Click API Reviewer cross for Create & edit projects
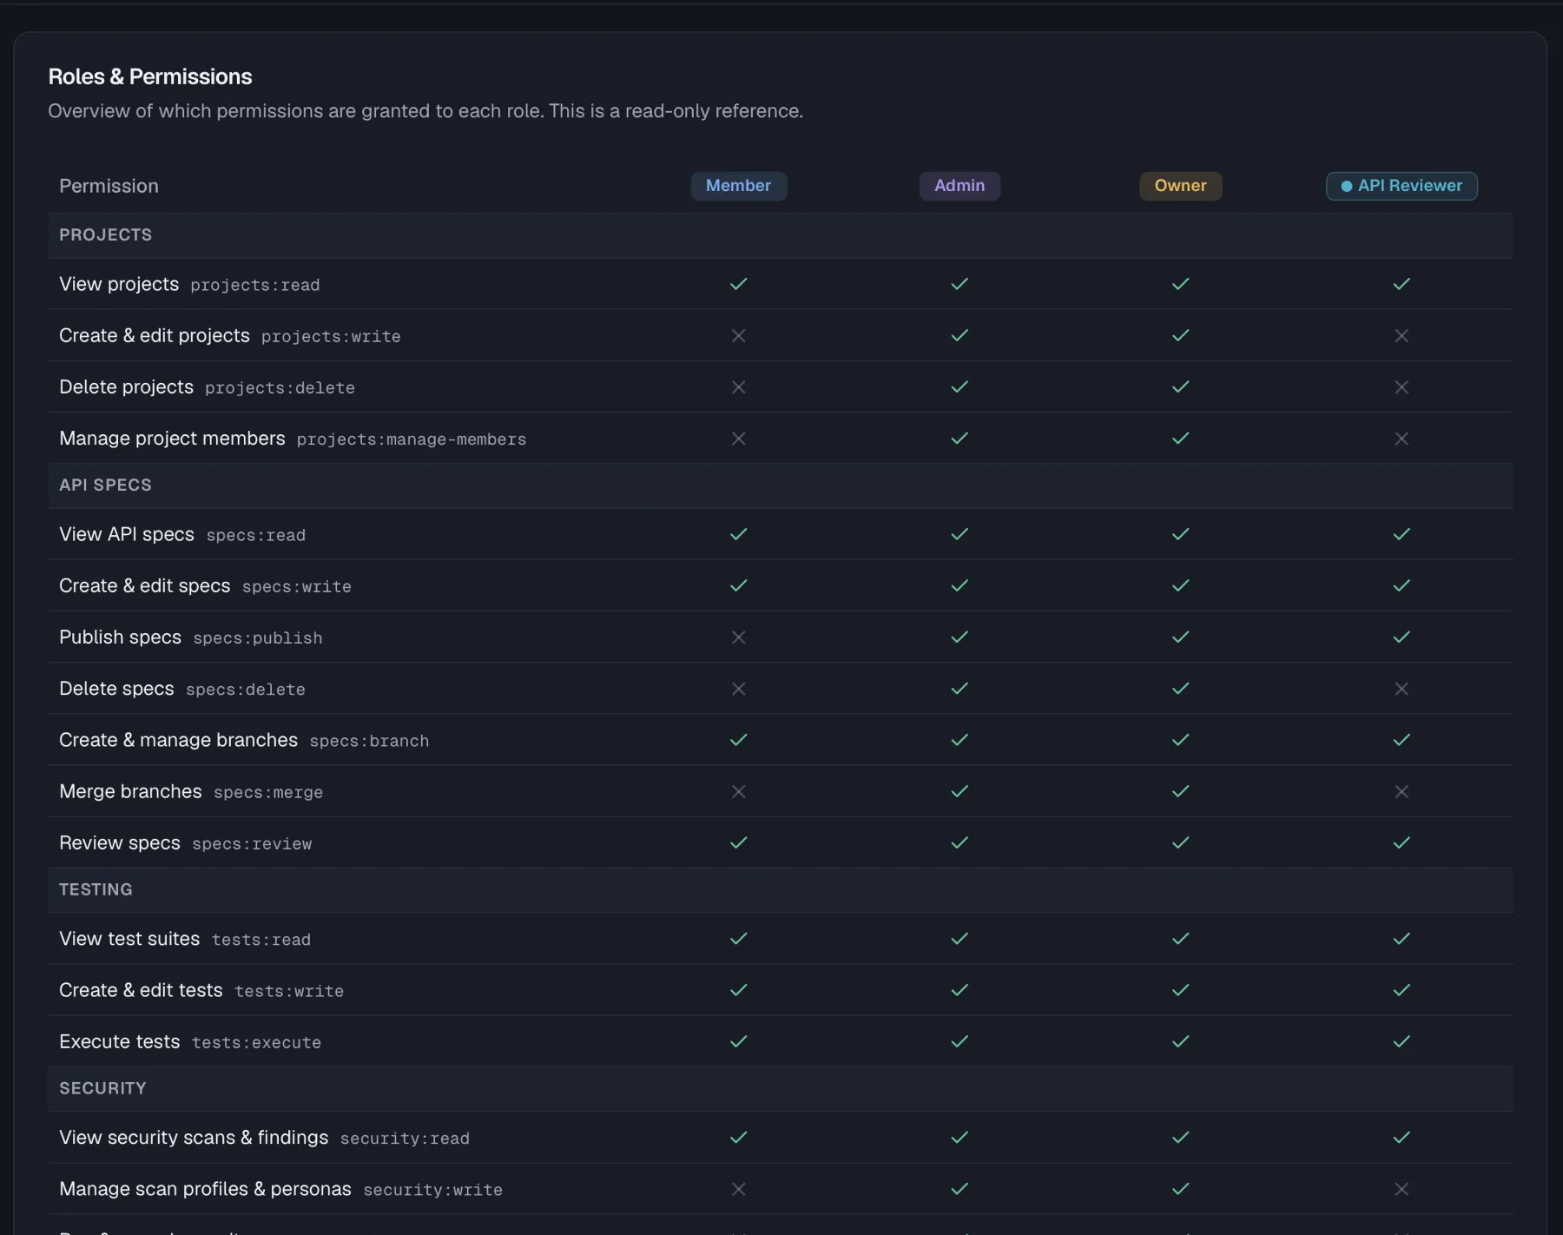 click(1401, 335)
